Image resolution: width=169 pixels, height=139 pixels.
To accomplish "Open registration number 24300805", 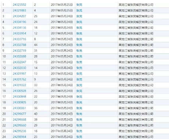I will click(19, 102).
